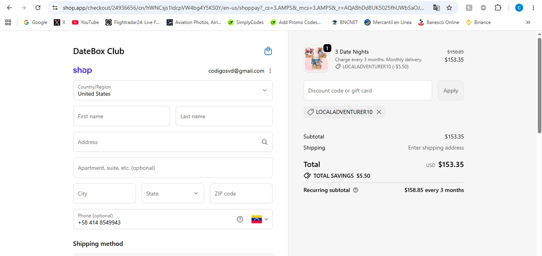The height and width of the screenshot is (256, 542).
Task: Click the codigosvd@gmail.com email text
Action: [x=236, y=71]
